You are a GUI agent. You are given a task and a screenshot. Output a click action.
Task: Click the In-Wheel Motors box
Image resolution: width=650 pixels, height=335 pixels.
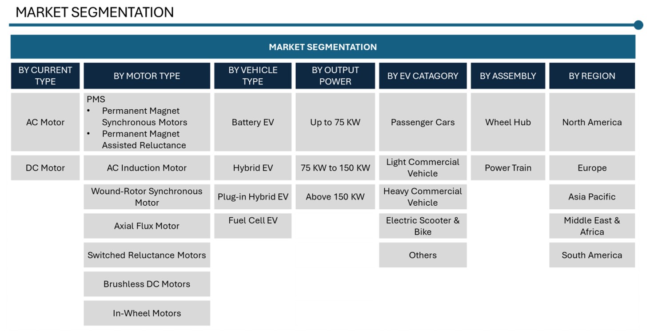coord(147,313)
